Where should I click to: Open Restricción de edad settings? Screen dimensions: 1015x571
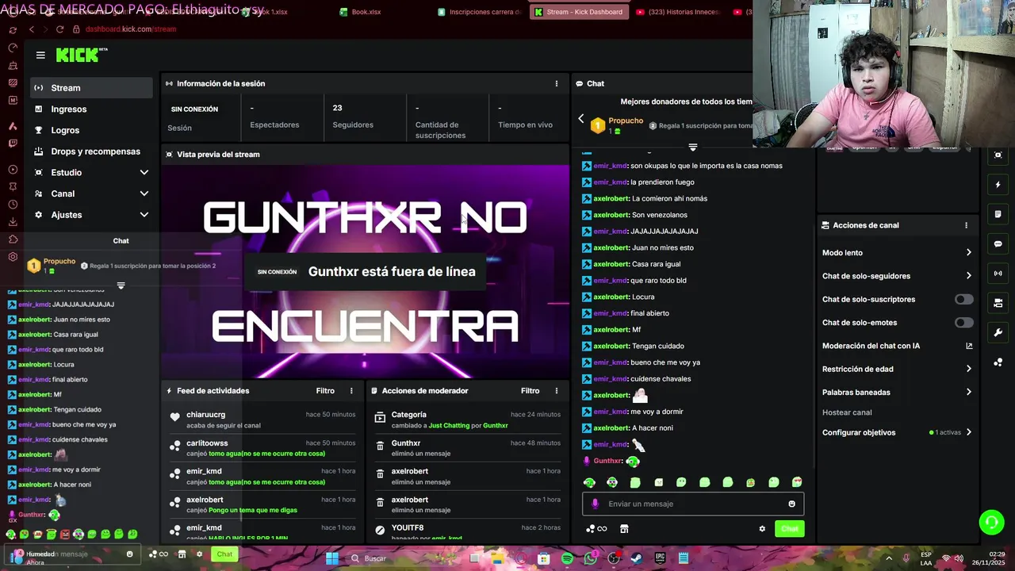tap(896, 369)
